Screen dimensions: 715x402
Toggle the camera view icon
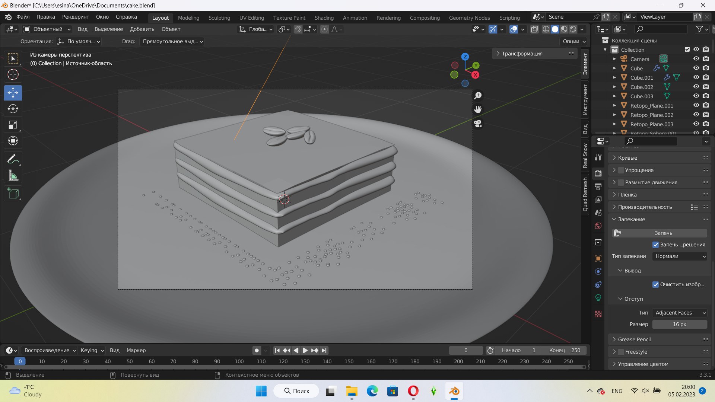point(478,124)
